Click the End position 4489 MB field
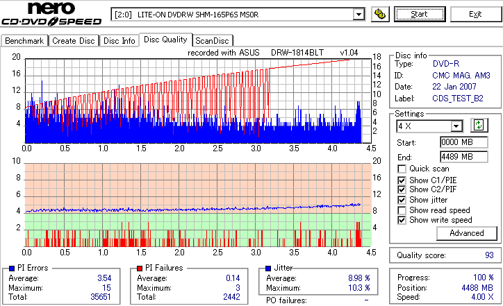503x306 pixels. tap(464, 157)
